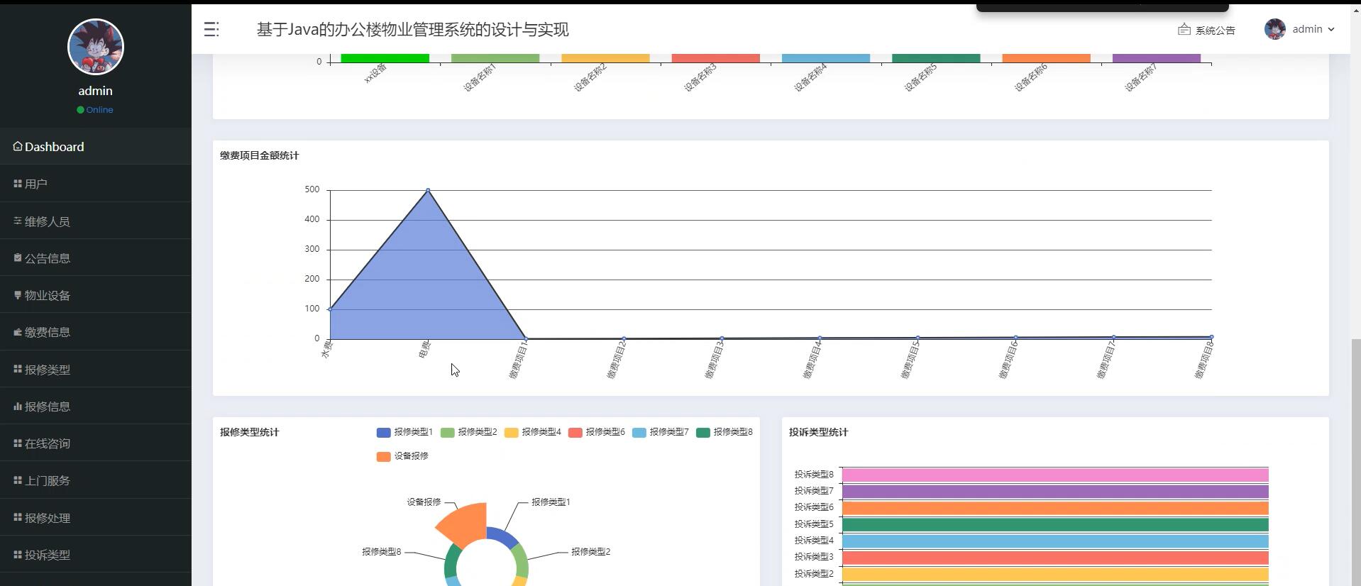Open the 投诉类型 menu item
The height and width of the screenshot is (586, 1361).
click(x=96, y=555)
